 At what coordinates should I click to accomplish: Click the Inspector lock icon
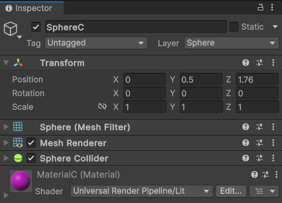[261, 8]
